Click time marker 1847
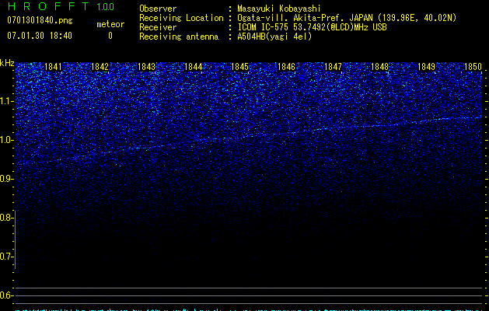The width and height of the screenshot is (489, 311). coord(333,67)
